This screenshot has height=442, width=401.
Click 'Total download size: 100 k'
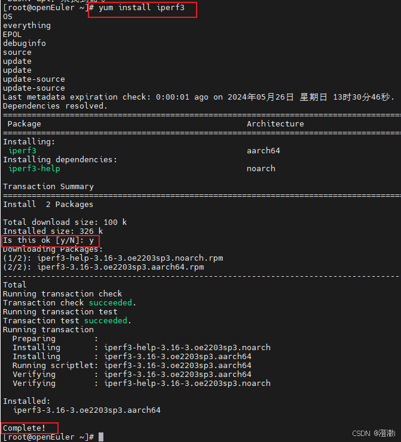coord(65,222)
